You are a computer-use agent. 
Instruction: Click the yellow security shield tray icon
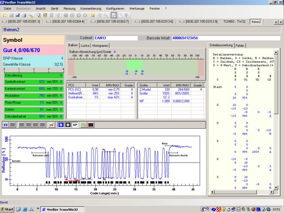[223, 209]
